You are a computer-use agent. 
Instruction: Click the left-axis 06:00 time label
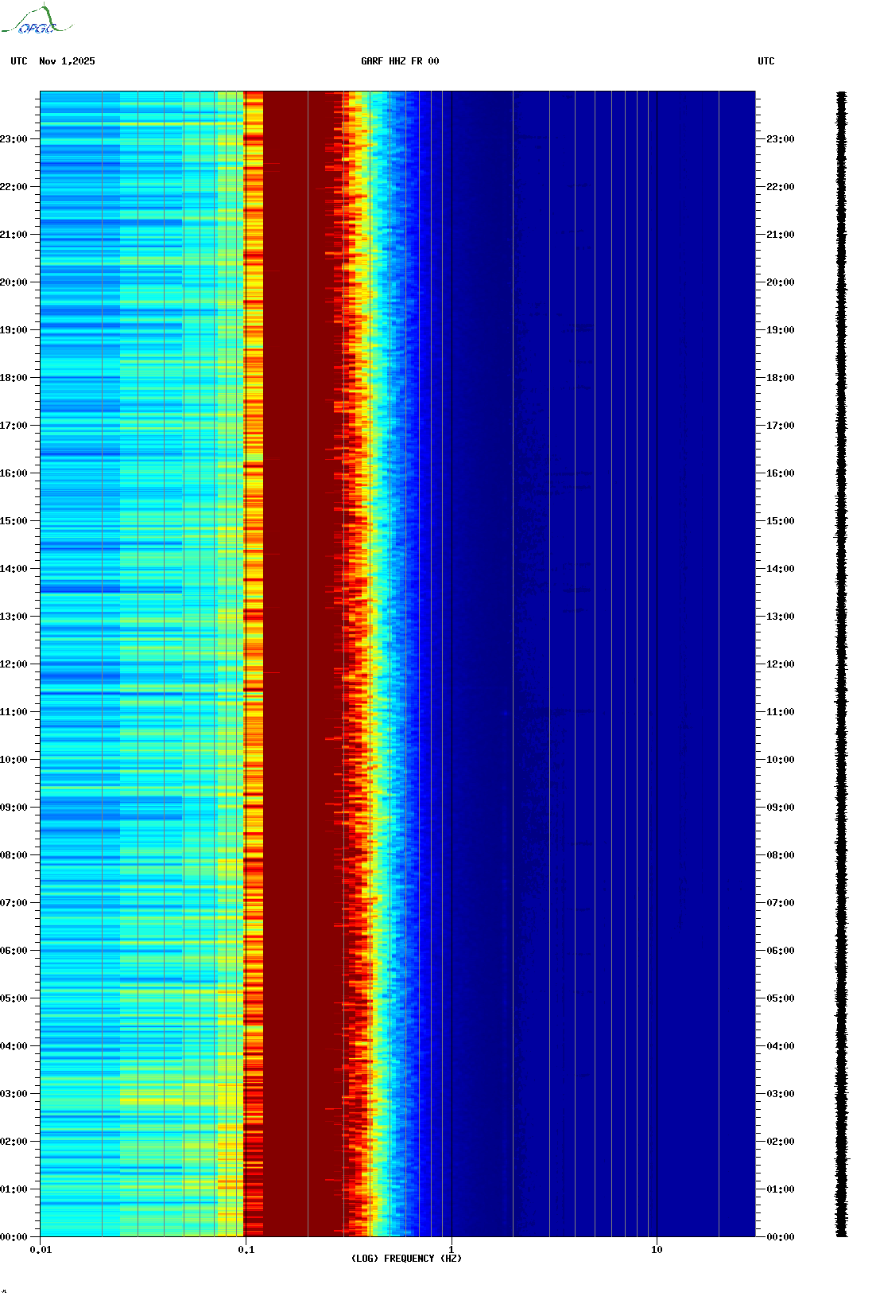coord(14,951)
